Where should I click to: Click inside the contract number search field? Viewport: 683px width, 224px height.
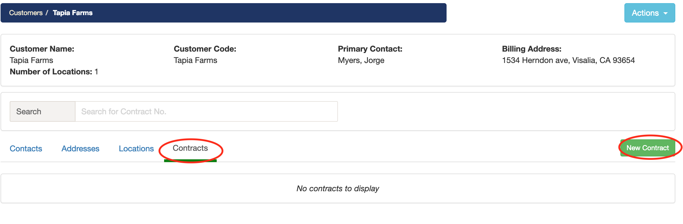pos(206,111)
